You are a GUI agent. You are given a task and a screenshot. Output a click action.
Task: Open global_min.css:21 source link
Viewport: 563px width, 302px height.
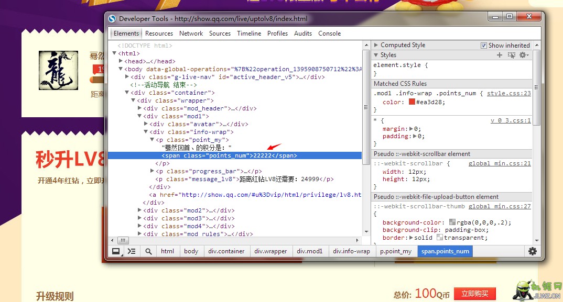(x=500, y=163)
